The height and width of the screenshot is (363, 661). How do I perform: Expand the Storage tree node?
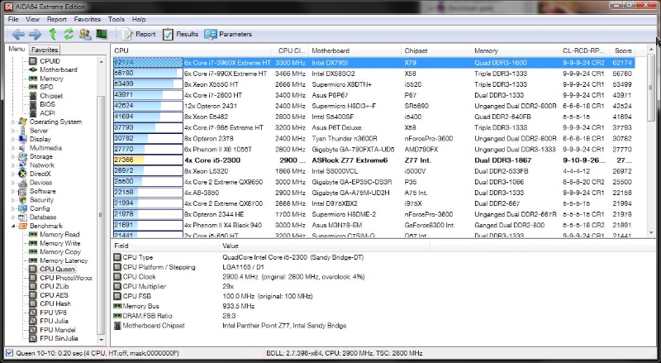coord(12,156)
